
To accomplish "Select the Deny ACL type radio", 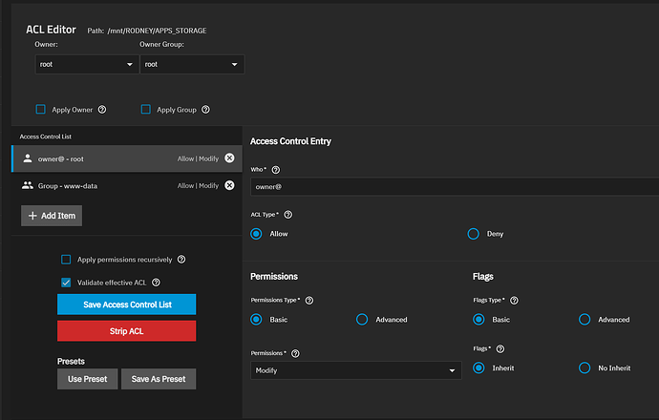I will [x=473, y=234].
